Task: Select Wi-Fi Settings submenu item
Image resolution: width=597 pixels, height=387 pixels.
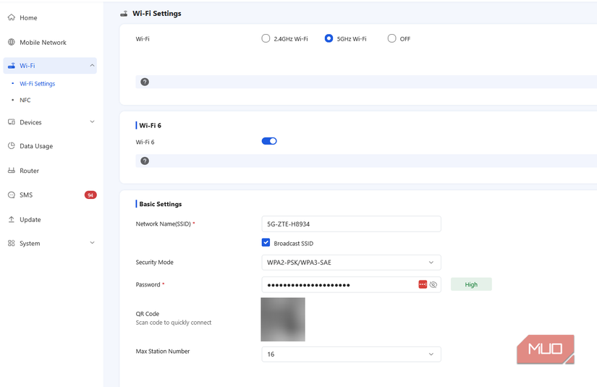Action: tap(38, 84)
